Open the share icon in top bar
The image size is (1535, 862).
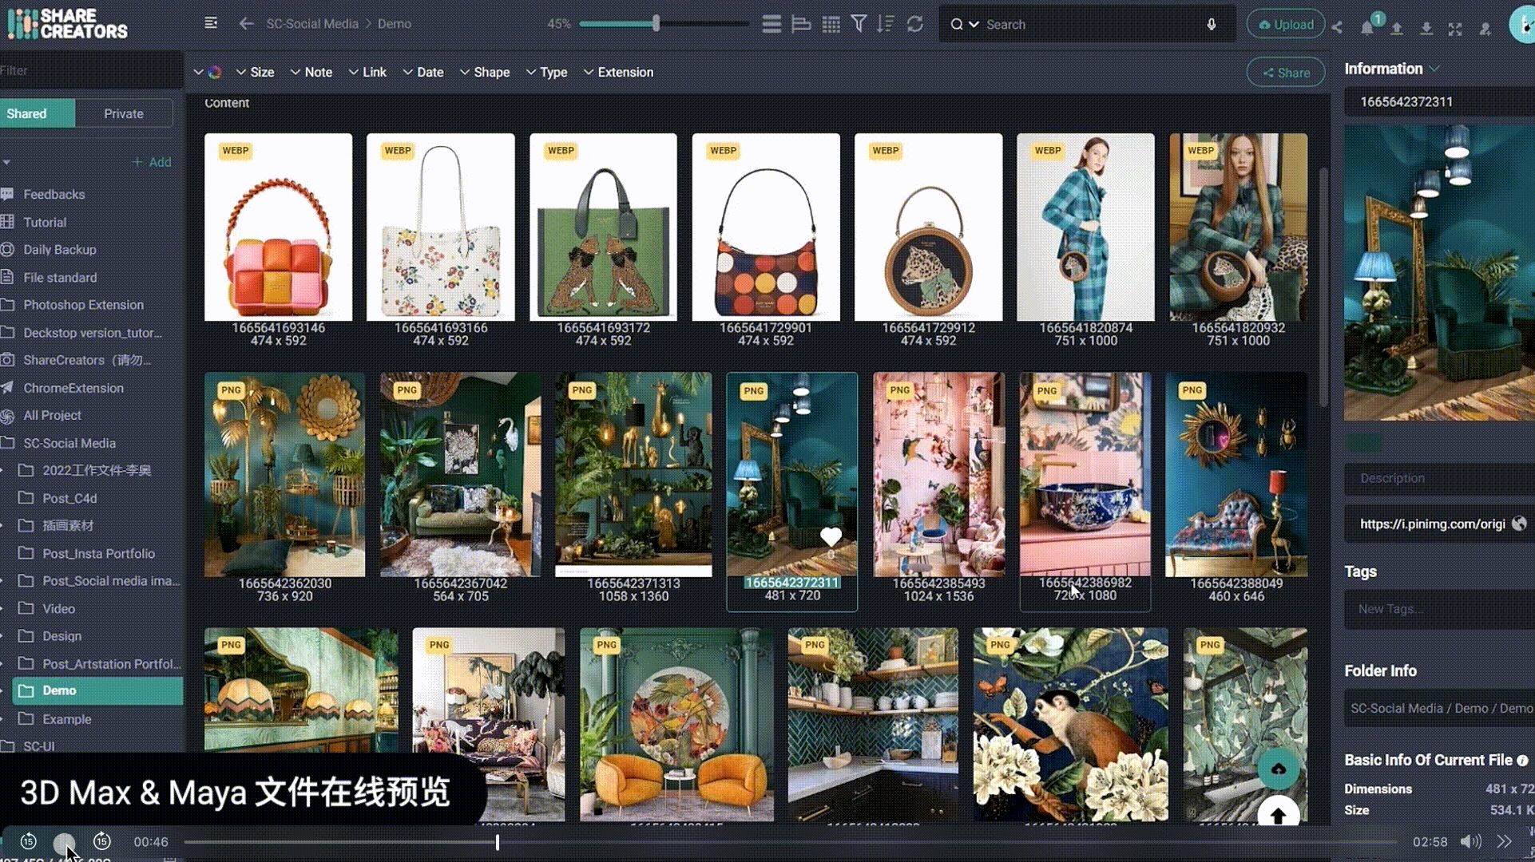(1337, 28)
